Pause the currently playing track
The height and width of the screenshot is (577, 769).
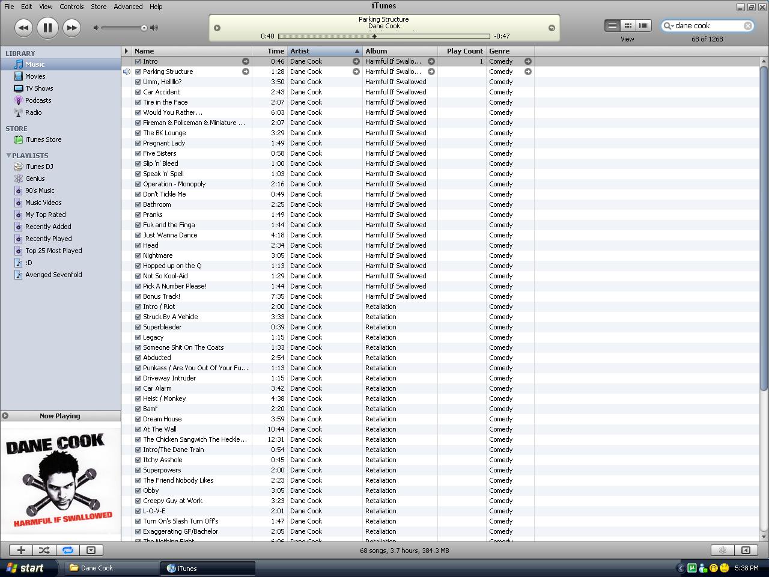[x=47, y=28]
